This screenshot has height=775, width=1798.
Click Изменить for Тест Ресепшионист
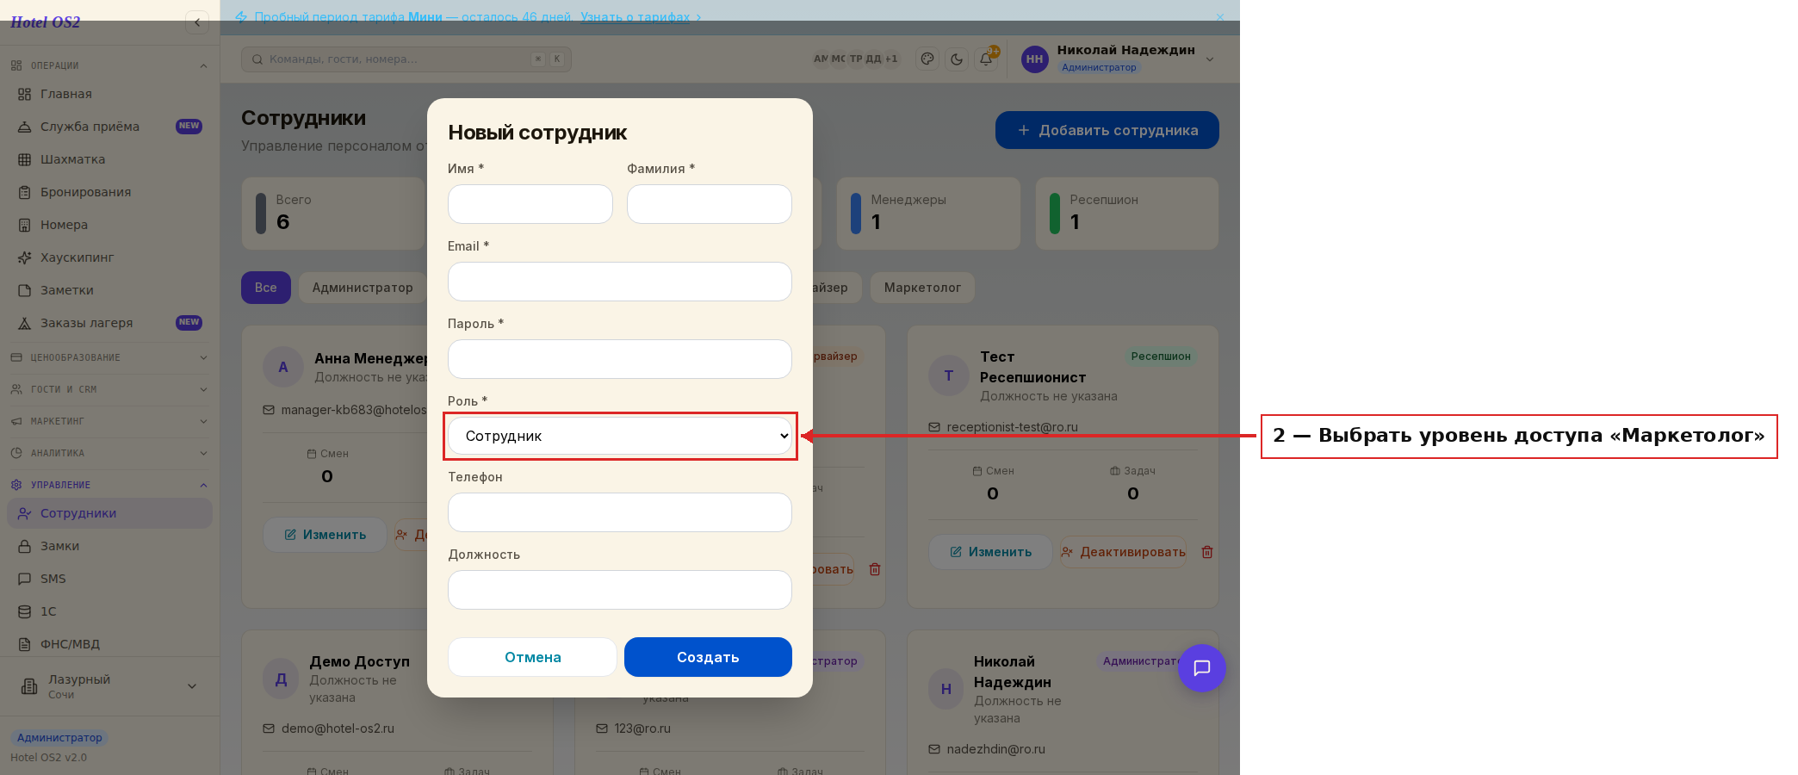(x=990, y=552)
